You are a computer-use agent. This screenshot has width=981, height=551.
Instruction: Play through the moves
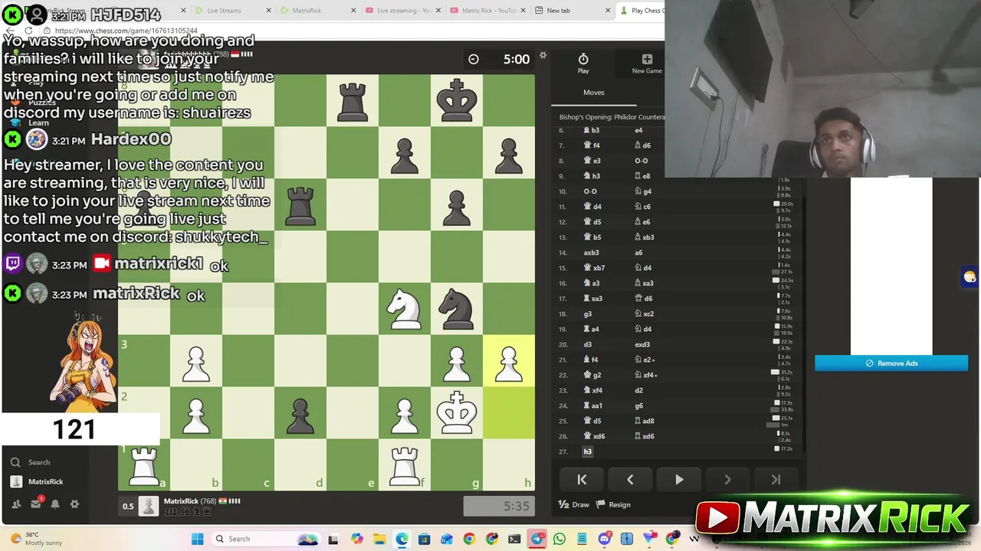pos(679,480)
